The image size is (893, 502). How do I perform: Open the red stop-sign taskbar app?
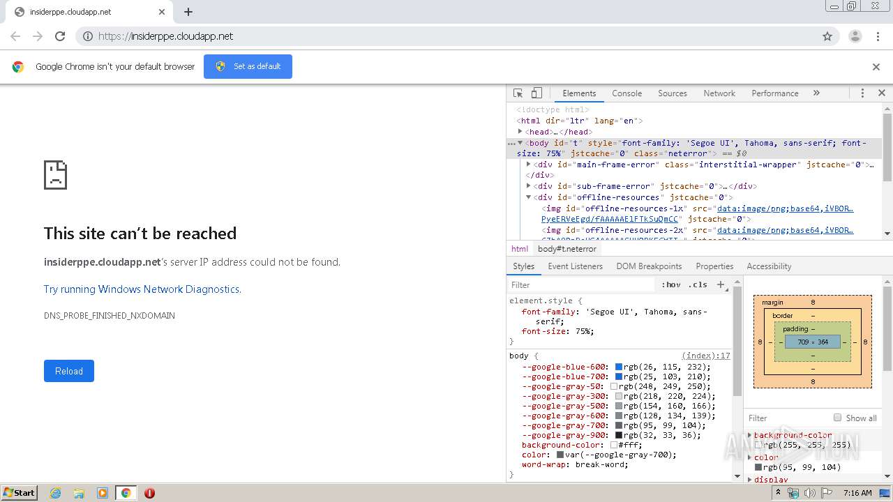coord(149,493)
